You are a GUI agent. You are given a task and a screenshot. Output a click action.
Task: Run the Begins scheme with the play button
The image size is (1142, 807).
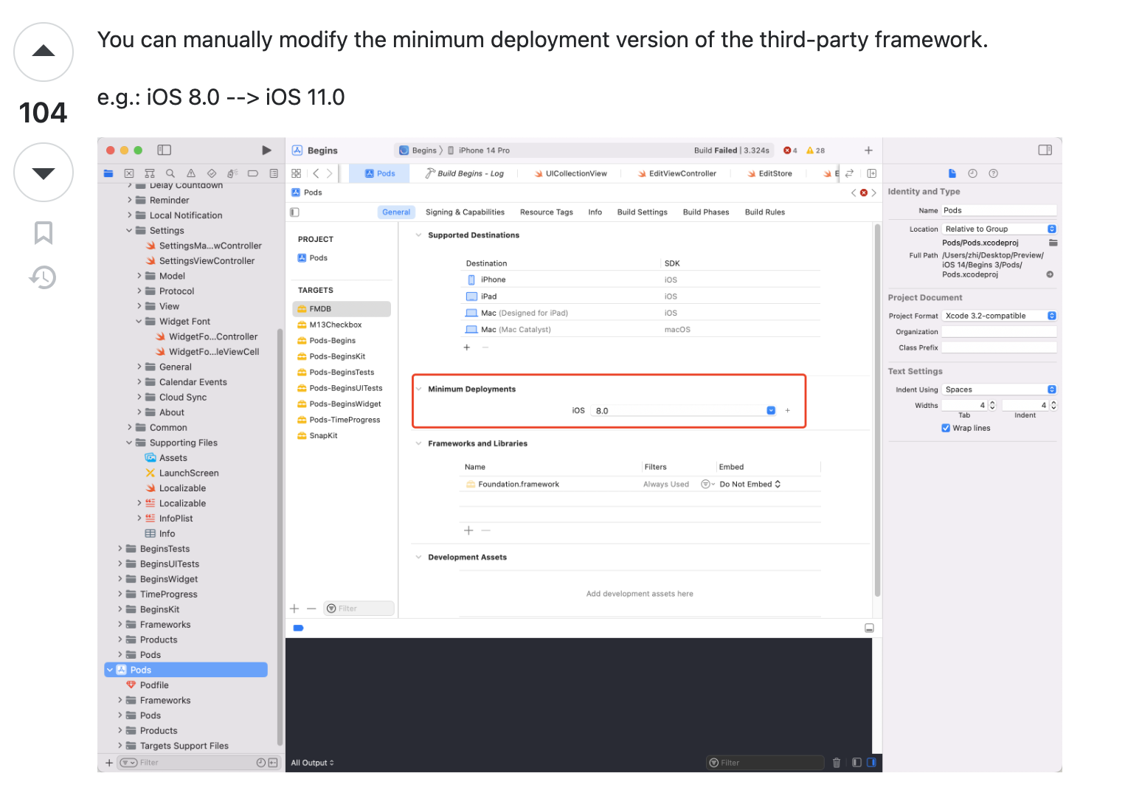click(266, 150)
